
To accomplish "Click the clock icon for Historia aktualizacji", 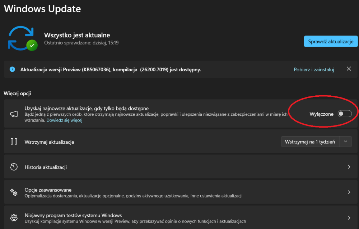I will [x=14, y=167].
